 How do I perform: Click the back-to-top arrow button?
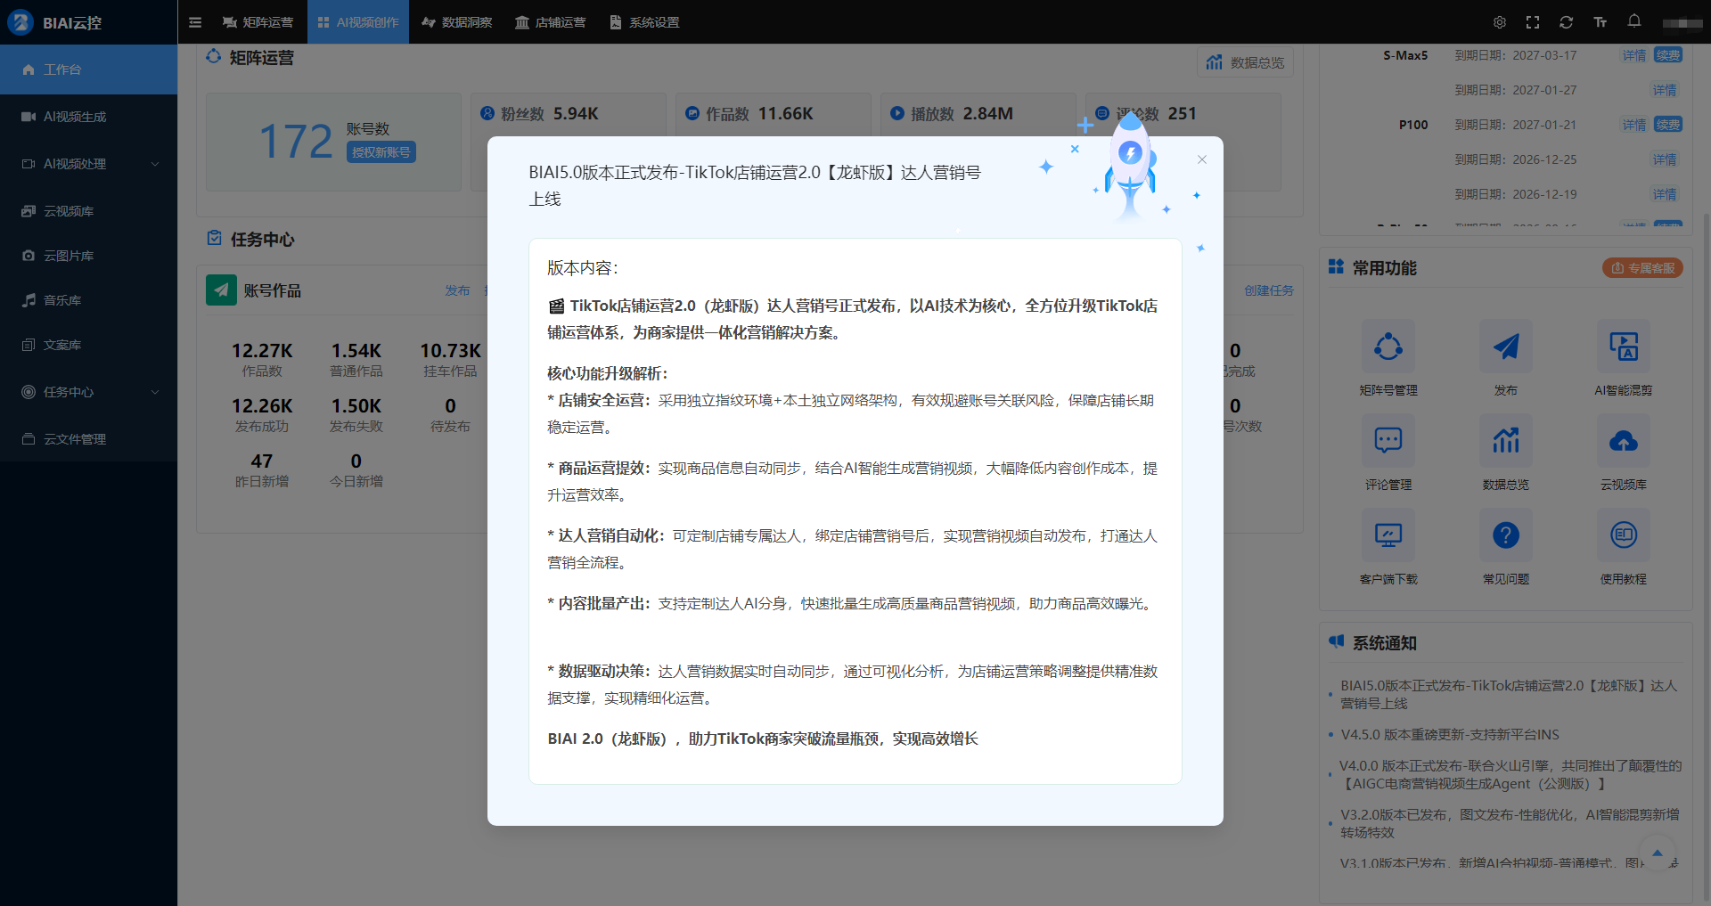(x=1657, y=853)
